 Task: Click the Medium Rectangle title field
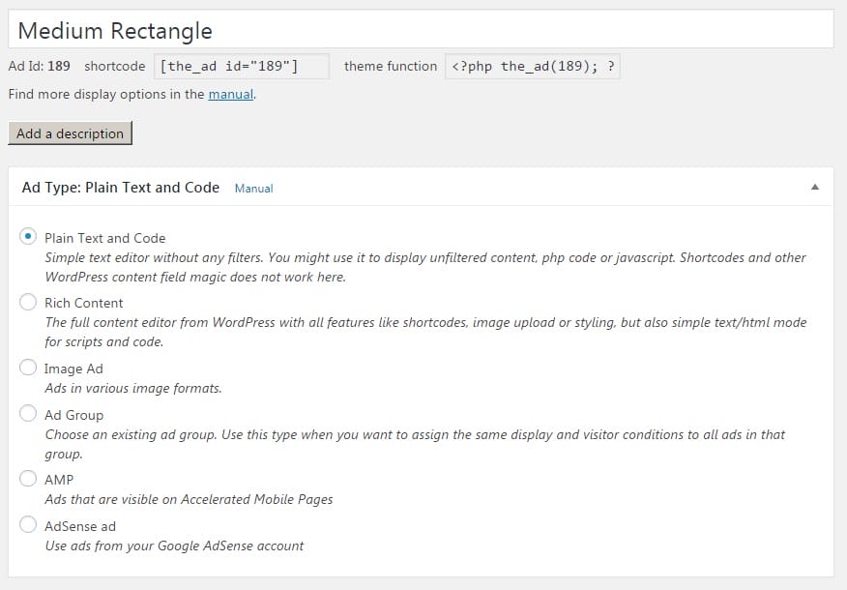421,30
